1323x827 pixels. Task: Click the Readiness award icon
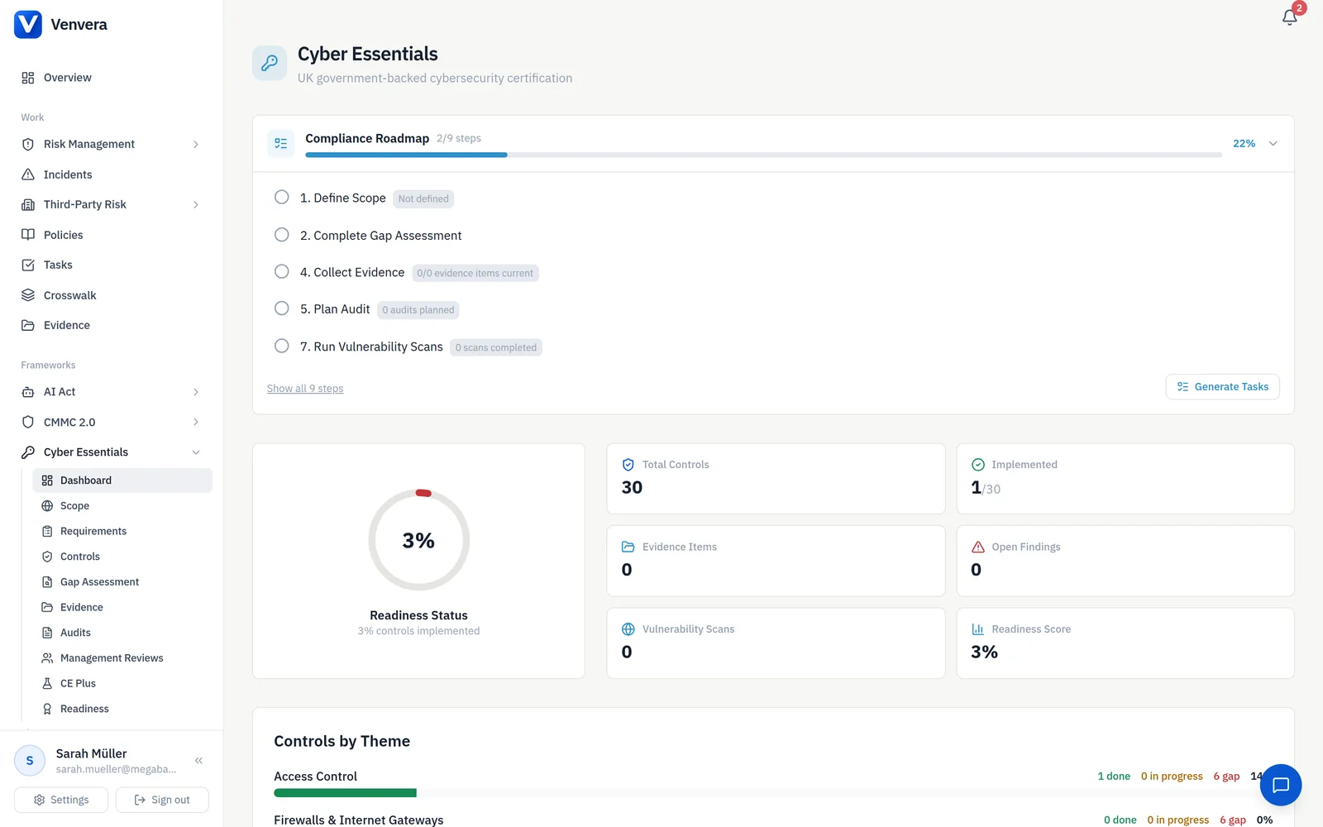[x=47, y=709]
